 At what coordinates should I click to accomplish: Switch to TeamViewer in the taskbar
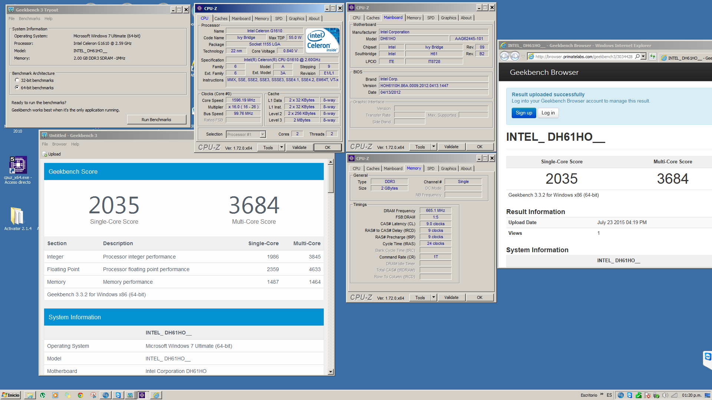tap(118, 395)
